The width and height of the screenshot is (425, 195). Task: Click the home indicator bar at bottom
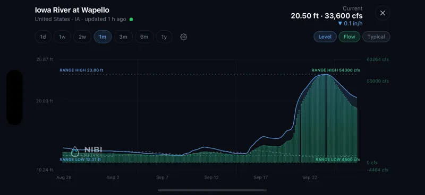[212, 190]
